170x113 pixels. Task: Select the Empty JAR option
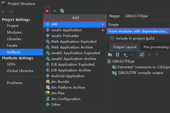click(x=138, y=25)
